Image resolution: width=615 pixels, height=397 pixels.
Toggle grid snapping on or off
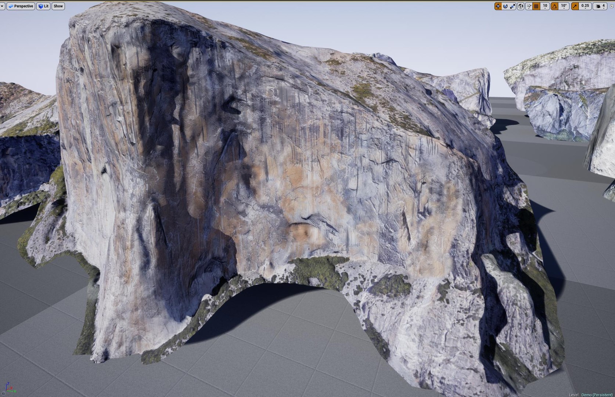[536, 6]
